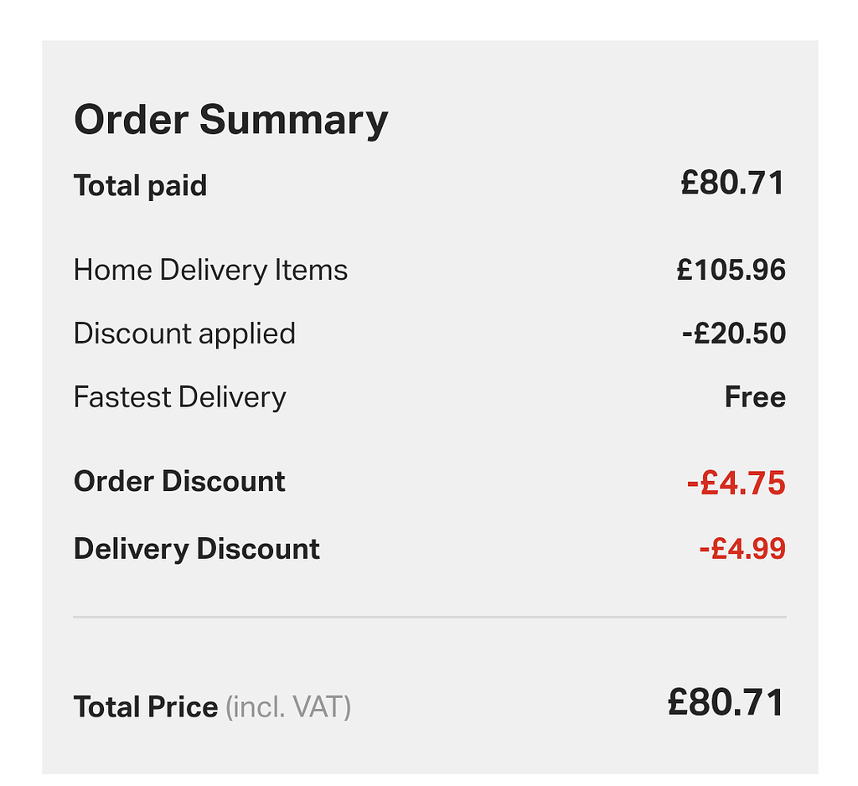Click the Fastest Delivery label
858x786 pixels.
180,397
